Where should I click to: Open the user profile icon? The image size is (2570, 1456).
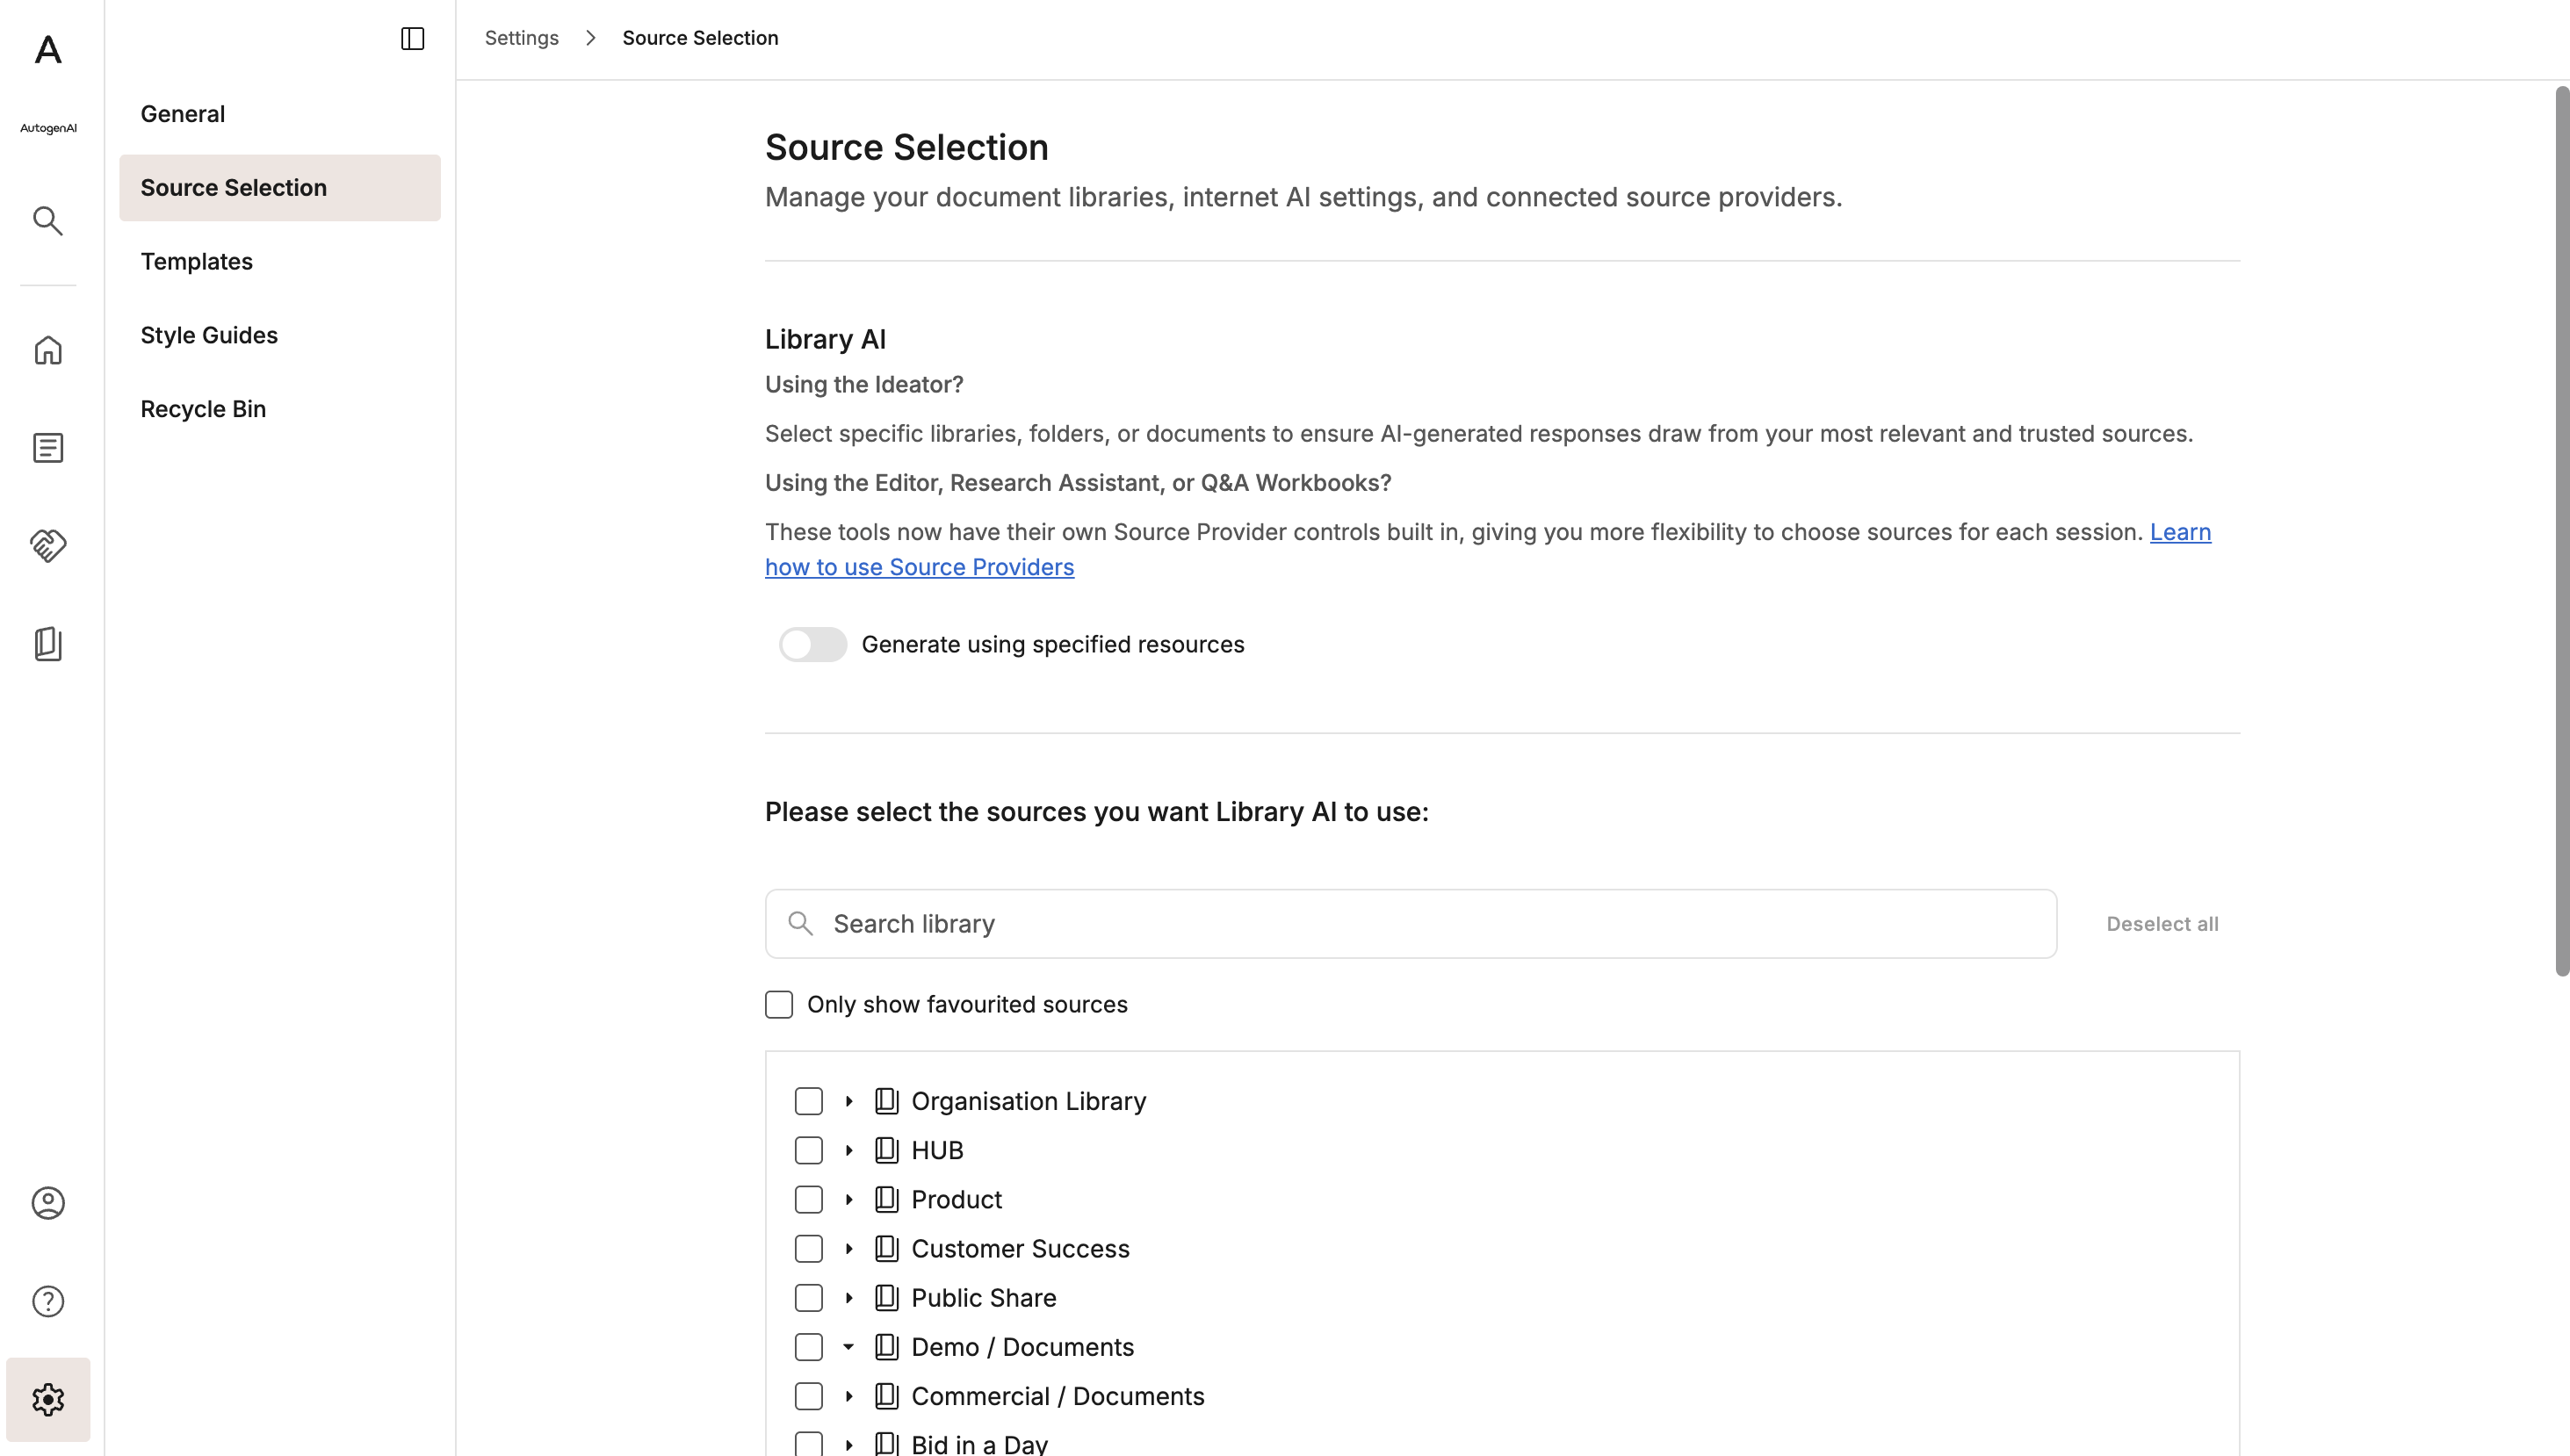48,1203
